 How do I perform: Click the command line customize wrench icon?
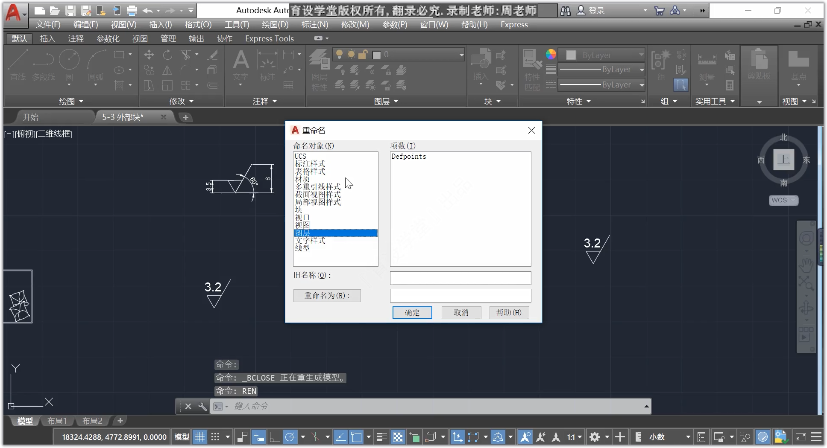pos(202,406)
